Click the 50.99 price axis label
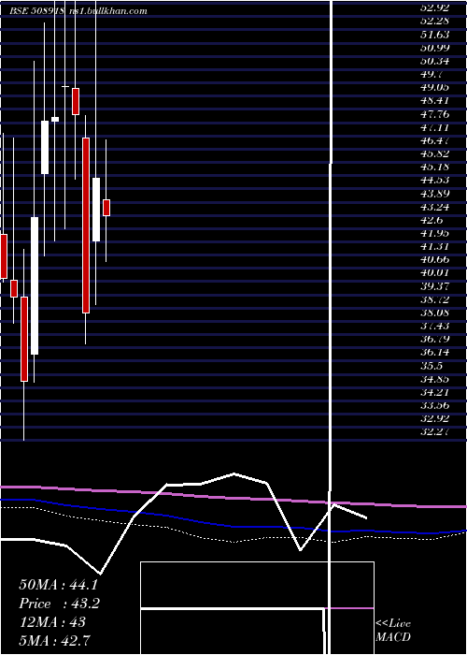 point(435,48)
